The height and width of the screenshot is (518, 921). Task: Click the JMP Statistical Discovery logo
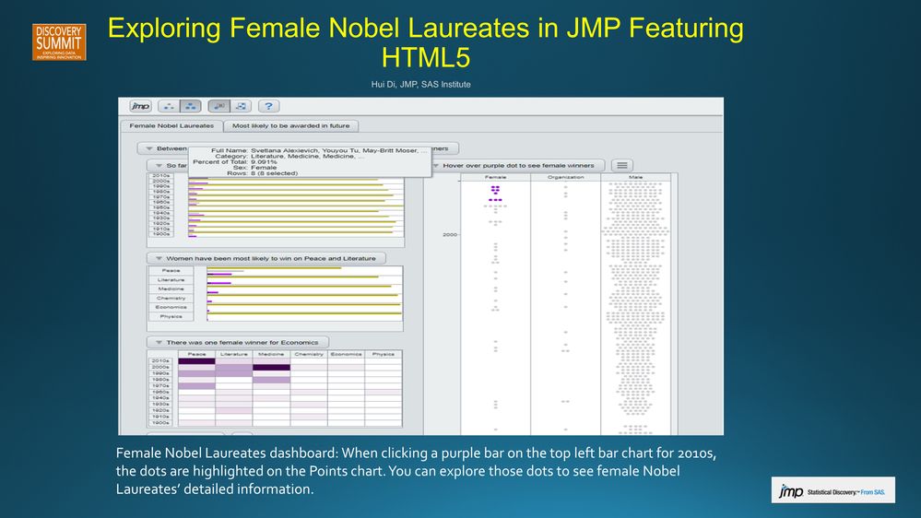[832, 489]
